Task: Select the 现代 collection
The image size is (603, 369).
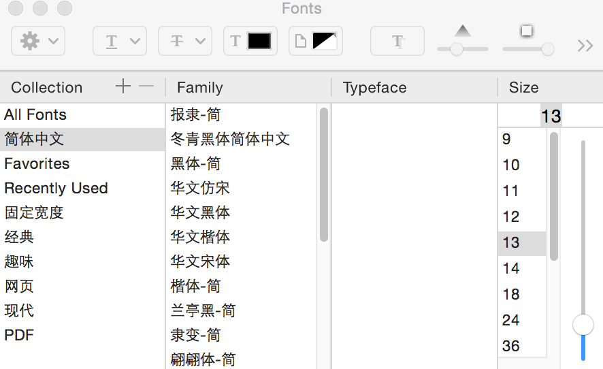Action: pyautogui.click(x=82, y=310)
